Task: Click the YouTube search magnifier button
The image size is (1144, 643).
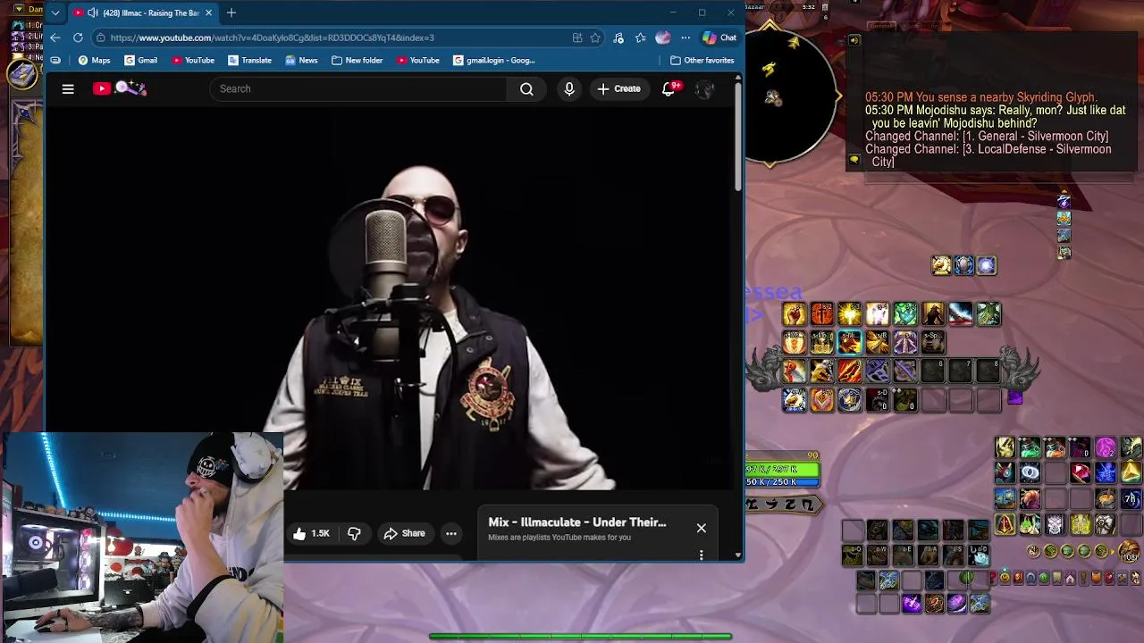Action: tap(526, 88)
